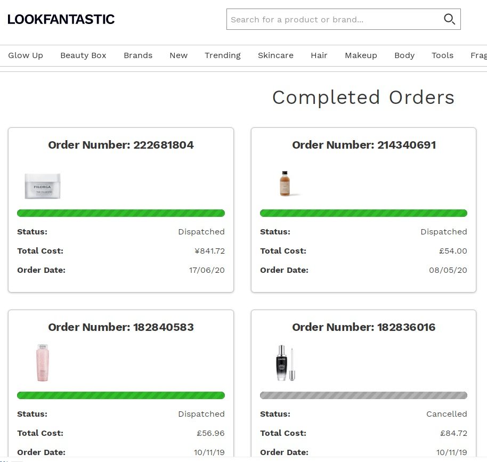Open the Beauty Box menu
This screenshot has width=487, height=462.
pos(83,55)
